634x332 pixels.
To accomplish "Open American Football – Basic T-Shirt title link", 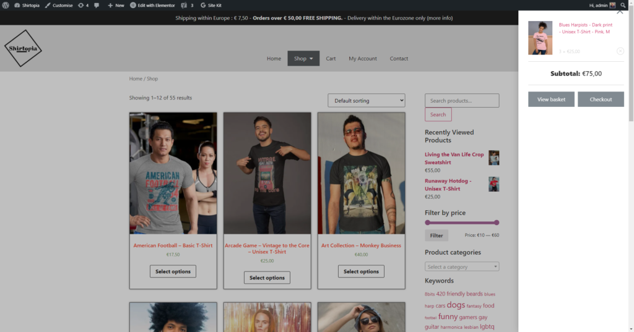I will 173,245.
